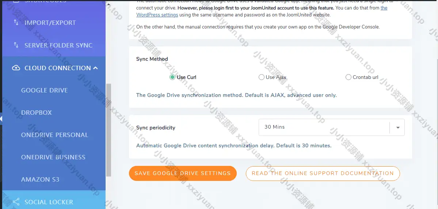Click the Server Folder Sync icon
This screenshot has width=438, height=209.
pos(16,45)
